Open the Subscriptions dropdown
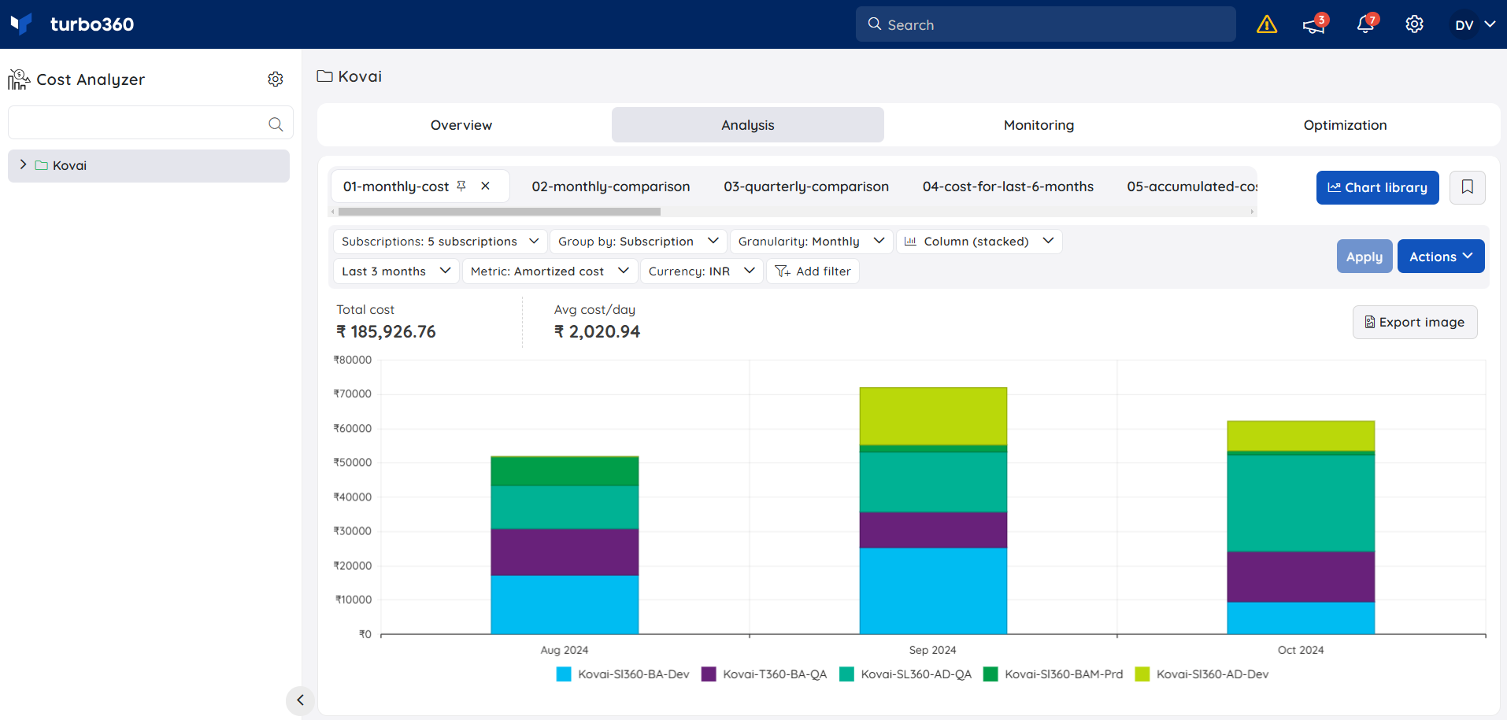The height and width of the screenshot is (720, 1507). pyautogui.click(x=440, y=242)
